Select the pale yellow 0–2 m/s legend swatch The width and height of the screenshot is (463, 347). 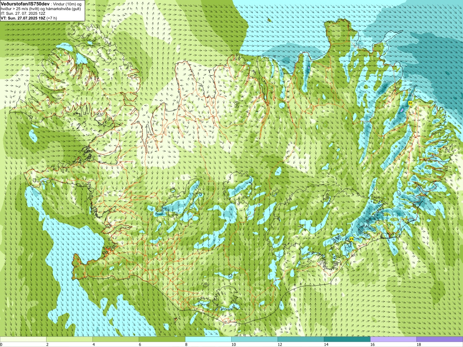pos(23,339)
